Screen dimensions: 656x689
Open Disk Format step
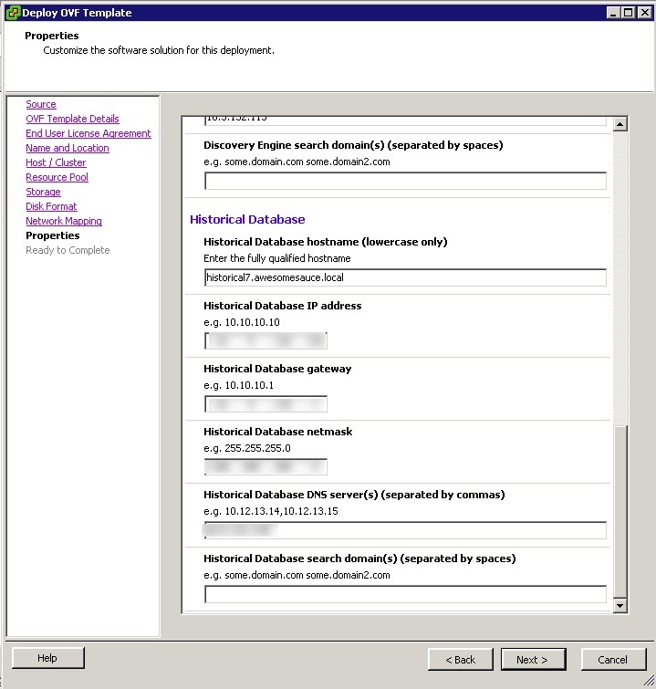(51, 206)
